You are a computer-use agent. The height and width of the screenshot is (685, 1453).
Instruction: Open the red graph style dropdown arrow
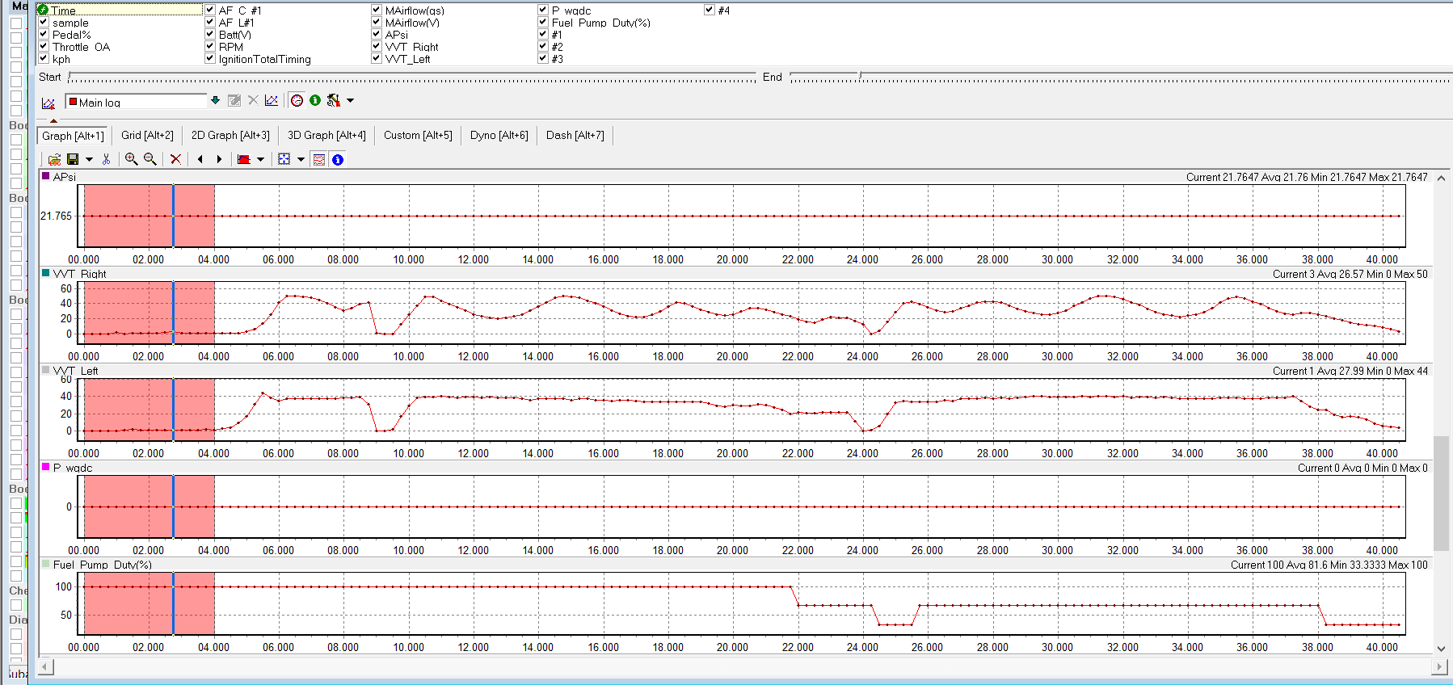(x=260, y=159)
